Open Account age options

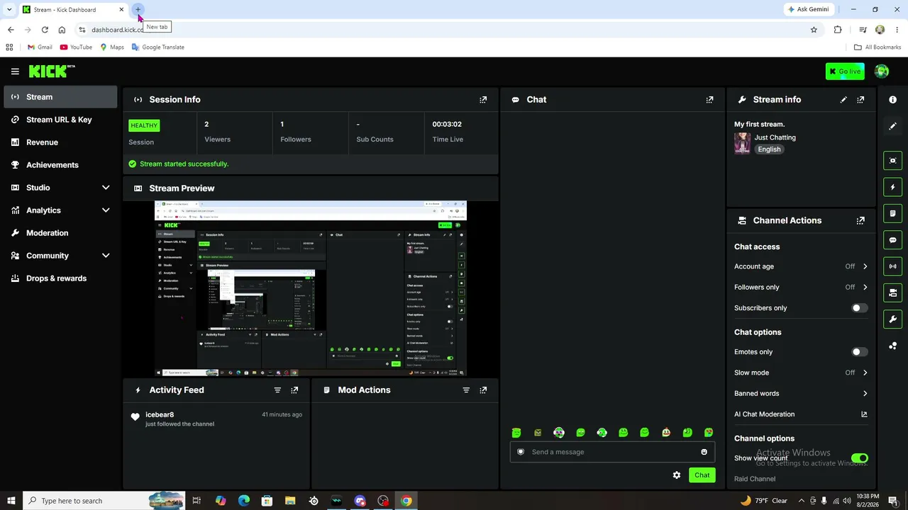click(801, 266)
